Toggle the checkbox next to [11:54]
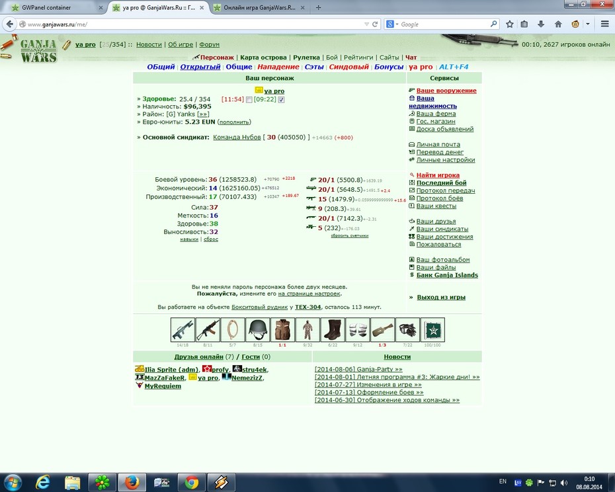 249,100
